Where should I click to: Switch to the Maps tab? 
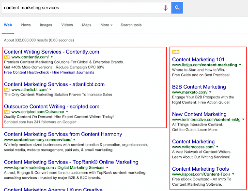click(x=87, y=25)
